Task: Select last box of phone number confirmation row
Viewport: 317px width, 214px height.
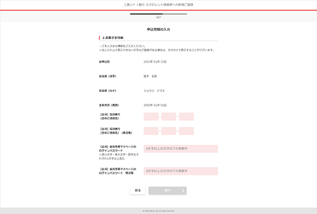Action: pos(186,131)
